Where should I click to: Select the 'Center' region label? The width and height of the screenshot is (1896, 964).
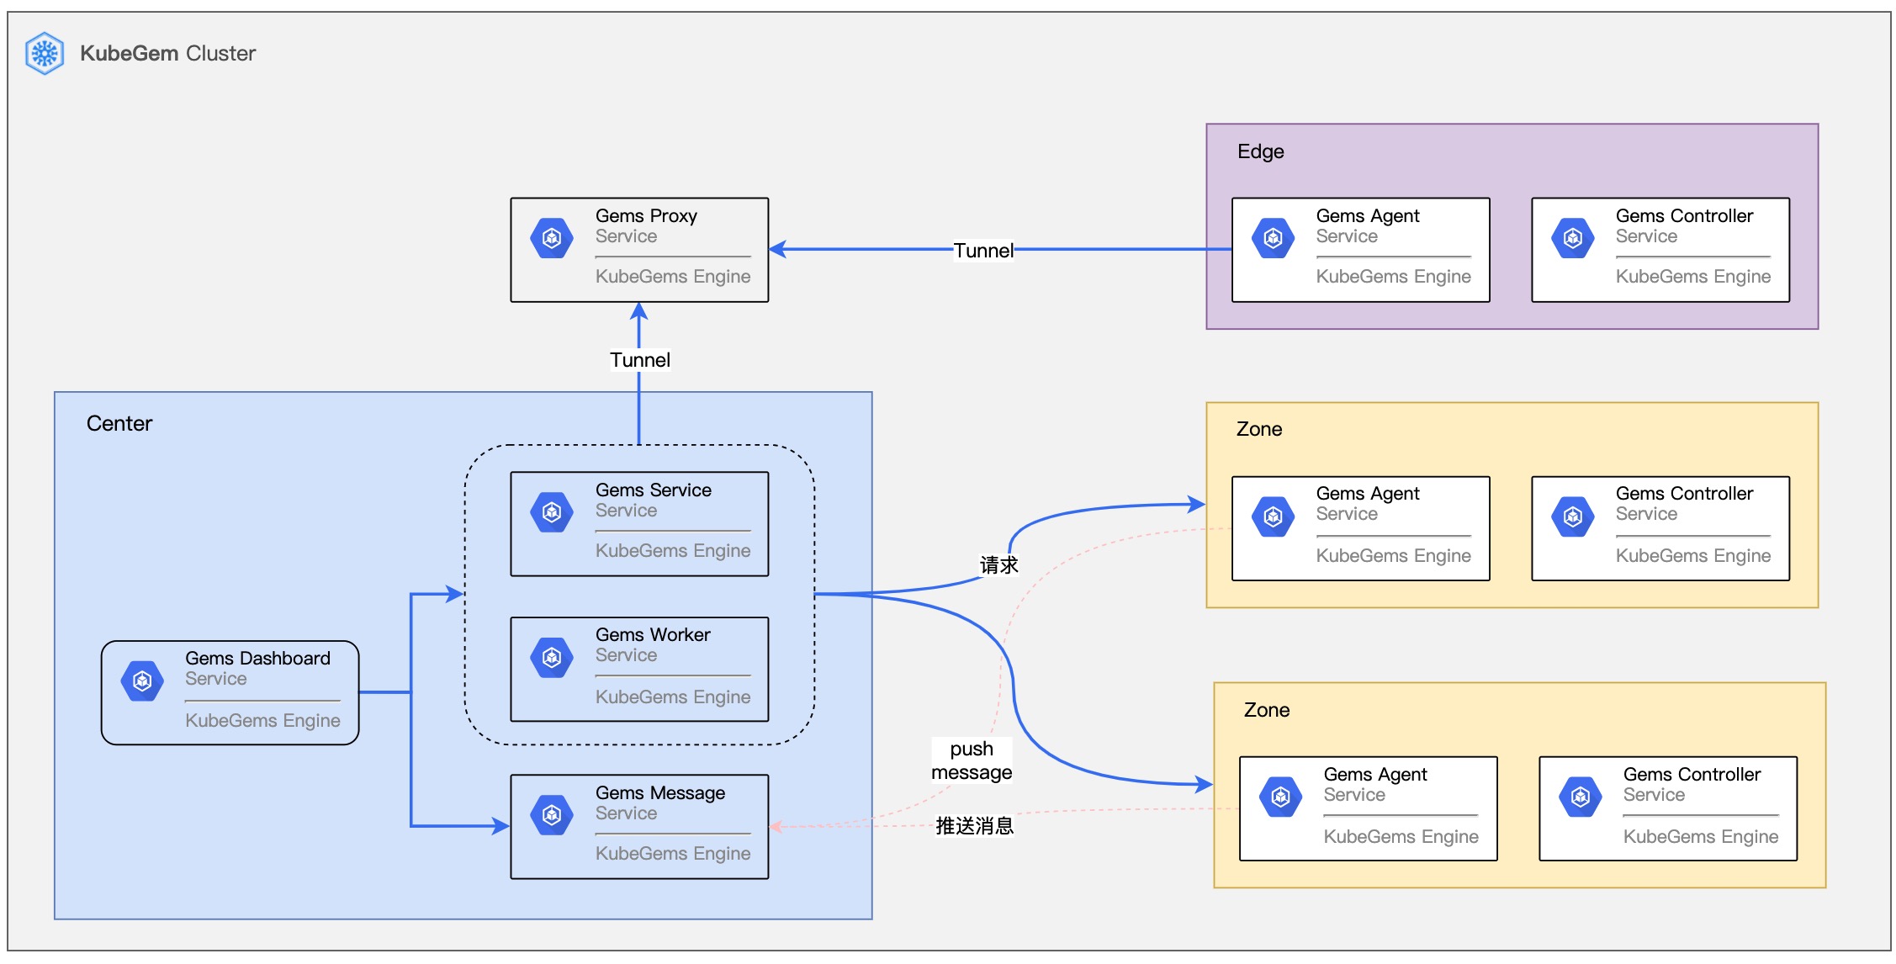(x=119, y=423)
